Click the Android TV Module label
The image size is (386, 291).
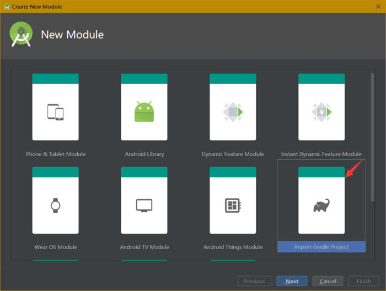144,247
